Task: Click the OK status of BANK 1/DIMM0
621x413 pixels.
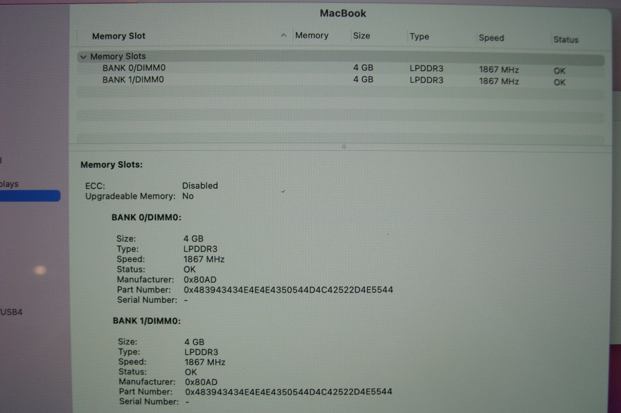Action: 559,82
